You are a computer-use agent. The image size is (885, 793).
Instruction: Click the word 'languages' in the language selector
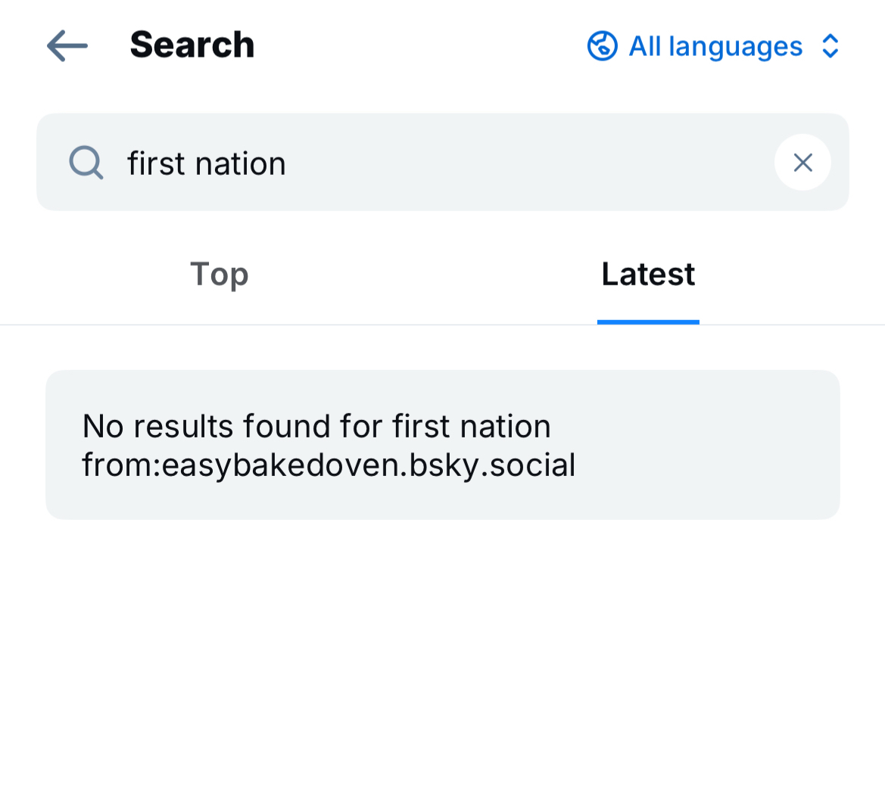coord(735,47)
